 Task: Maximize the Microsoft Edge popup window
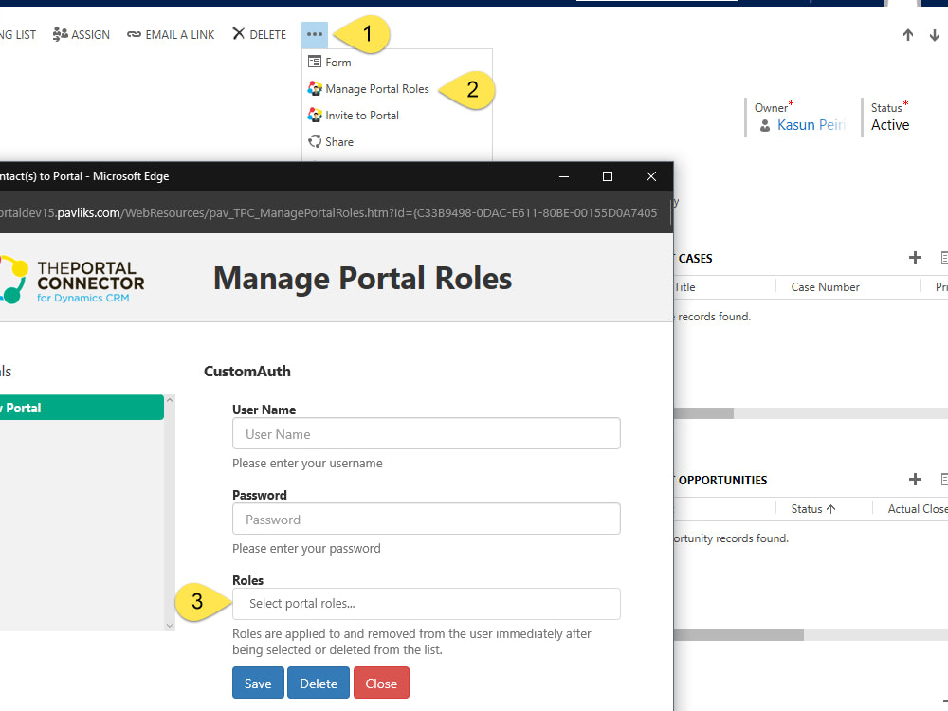(607, 176)
